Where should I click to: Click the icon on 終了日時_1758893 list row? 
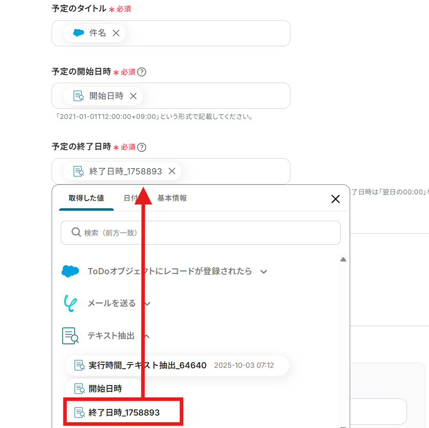tap(80, 412)
